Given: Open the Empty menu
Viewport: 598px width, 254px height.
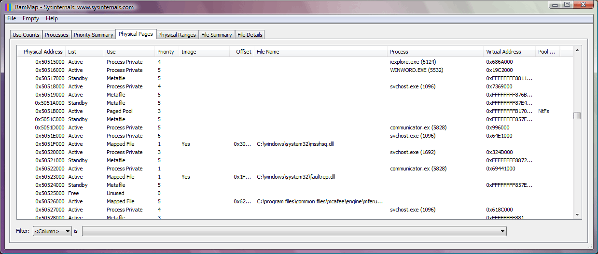Looking at the screenshot, I should (x=31, y=18).
